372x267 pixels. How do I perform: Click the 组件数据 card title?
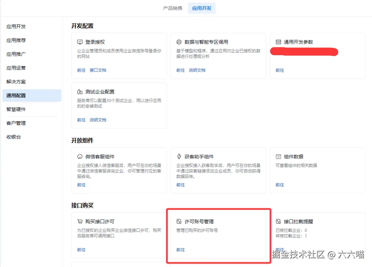tap(293, 157)
